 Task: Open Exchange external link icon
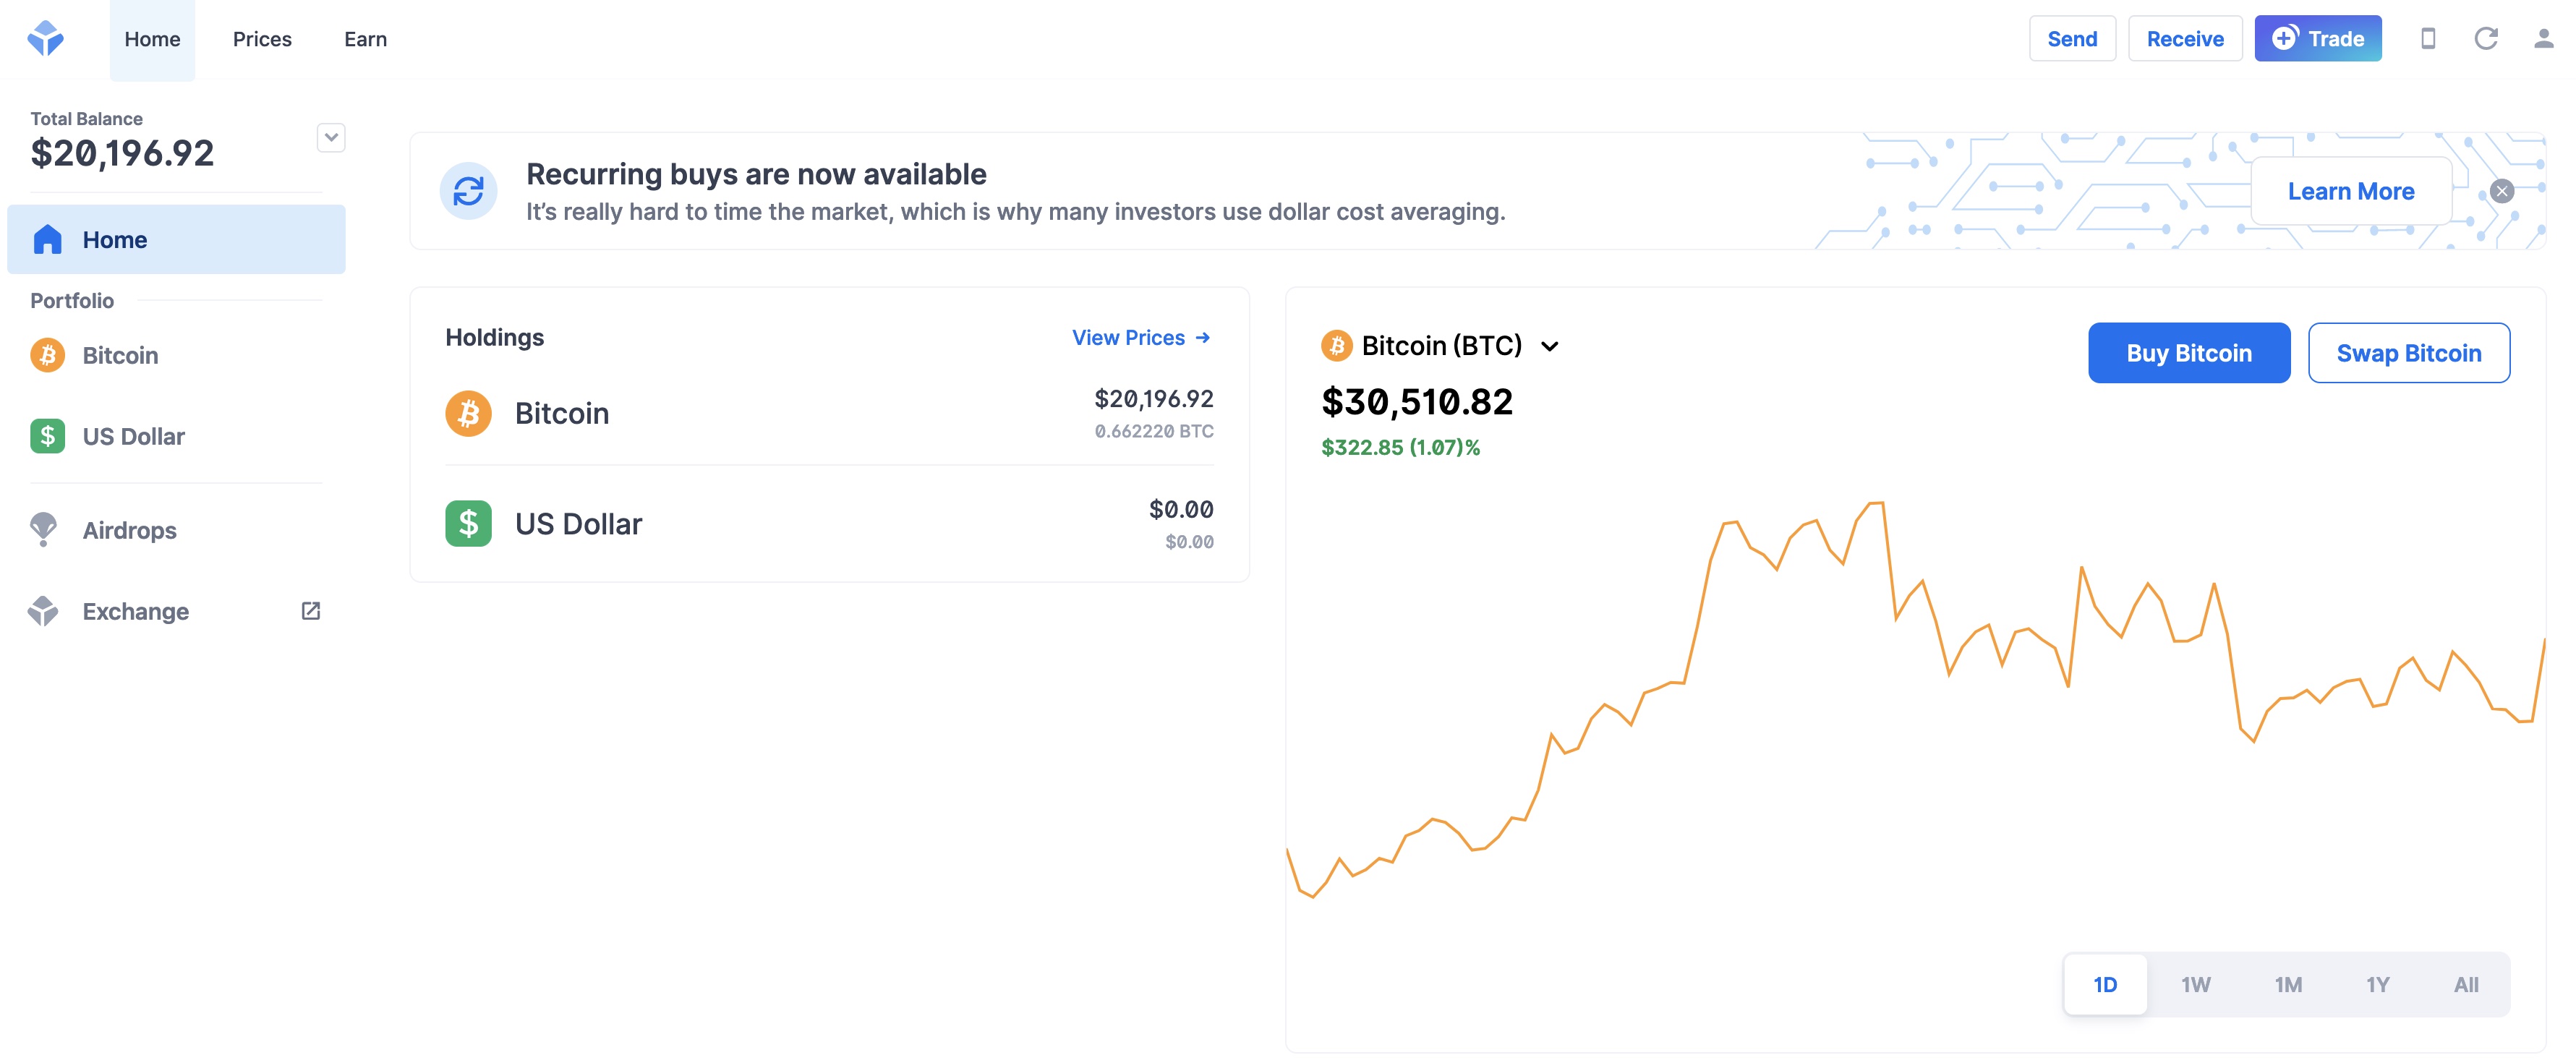[x=311, y=611]
